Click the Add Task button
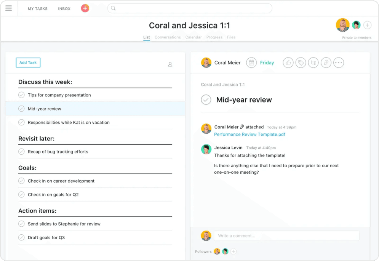Image resolution: width=379 pixels, height=261 pixels. tap(28, 62)
